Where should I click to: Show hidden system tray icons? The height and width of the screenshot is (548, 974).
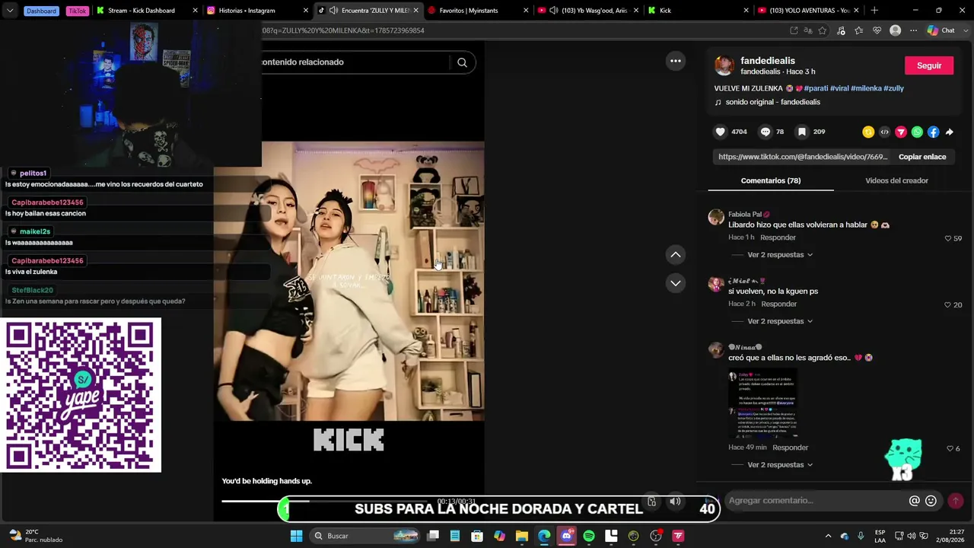pos(829,537)
